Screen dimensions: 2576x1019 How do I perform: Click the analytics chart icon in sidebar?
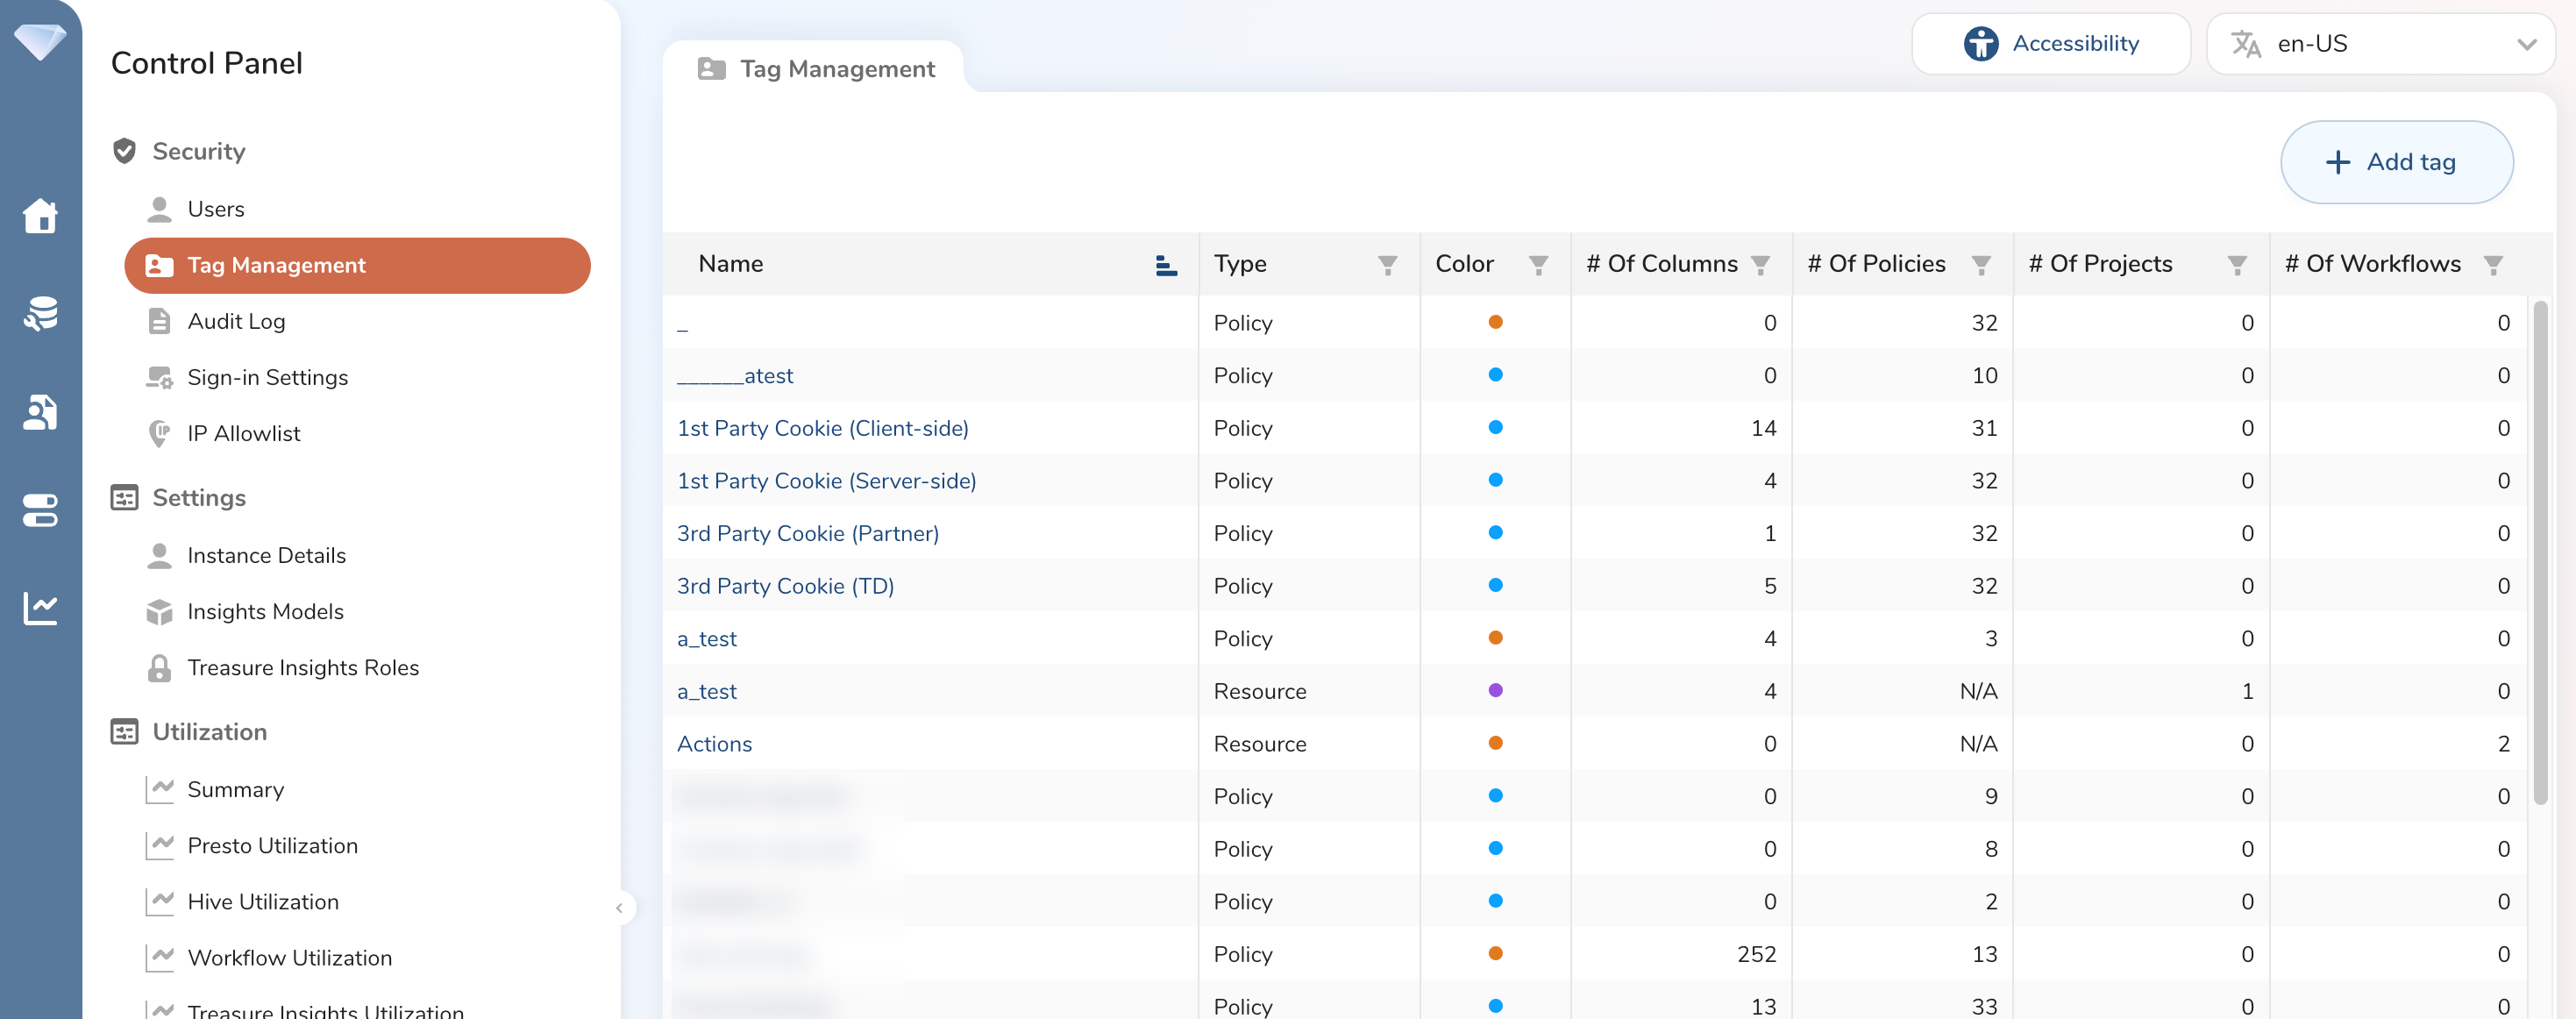pyautogui.click(x=40, y=607)
